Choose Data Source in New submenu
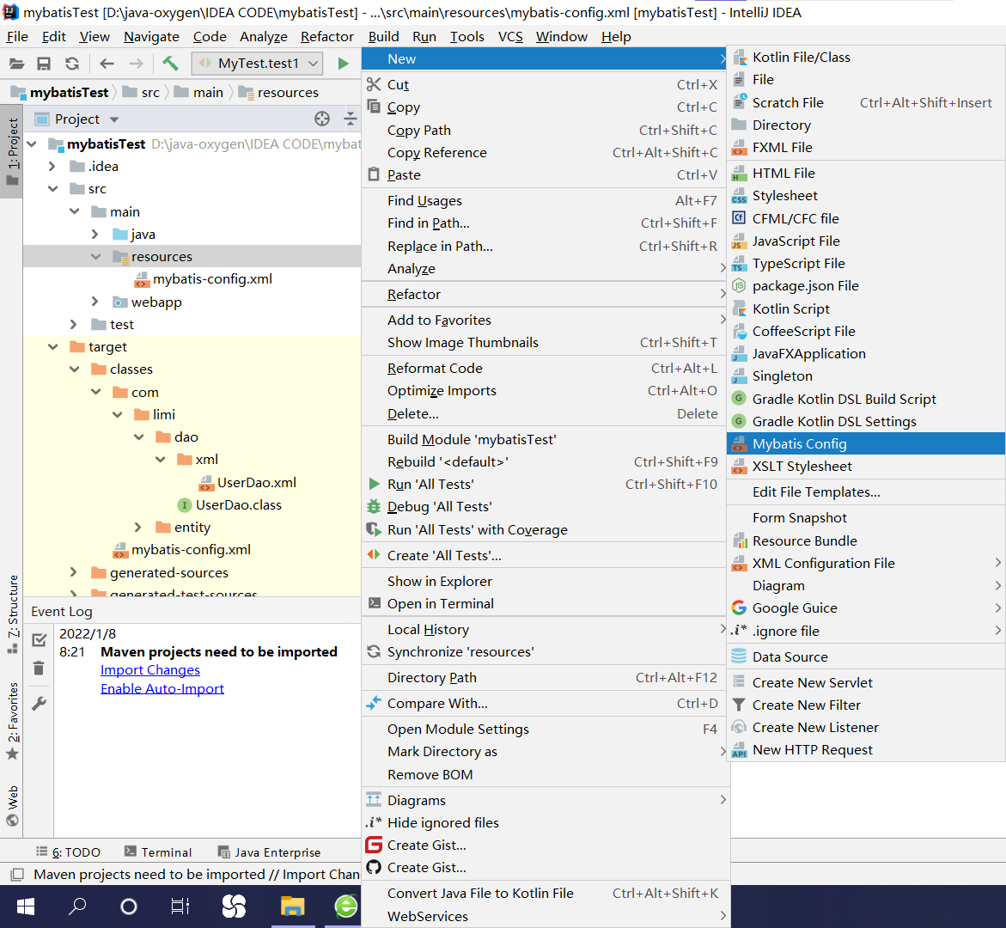 [x=865, y=657]
